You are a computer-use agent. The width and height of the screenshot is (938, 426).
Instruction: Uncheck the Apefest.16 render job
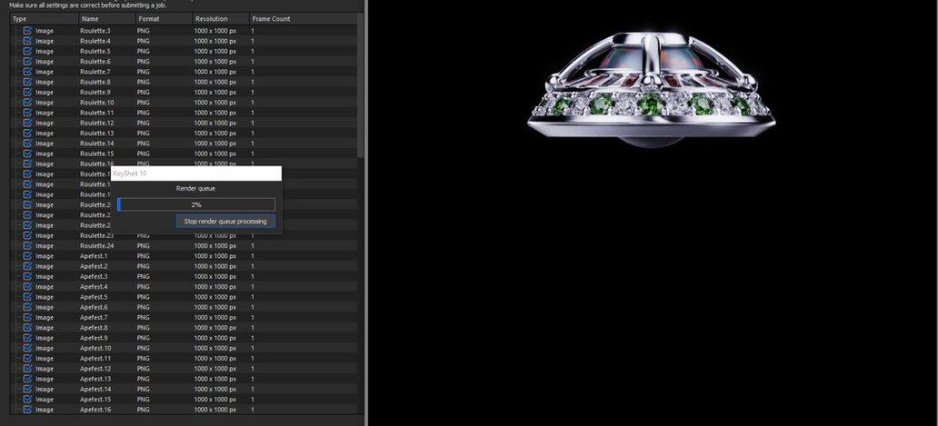tap(27, 410)
